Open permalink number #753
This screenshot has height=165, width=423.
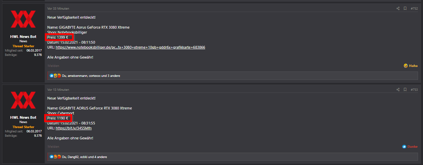pos(414,89)
